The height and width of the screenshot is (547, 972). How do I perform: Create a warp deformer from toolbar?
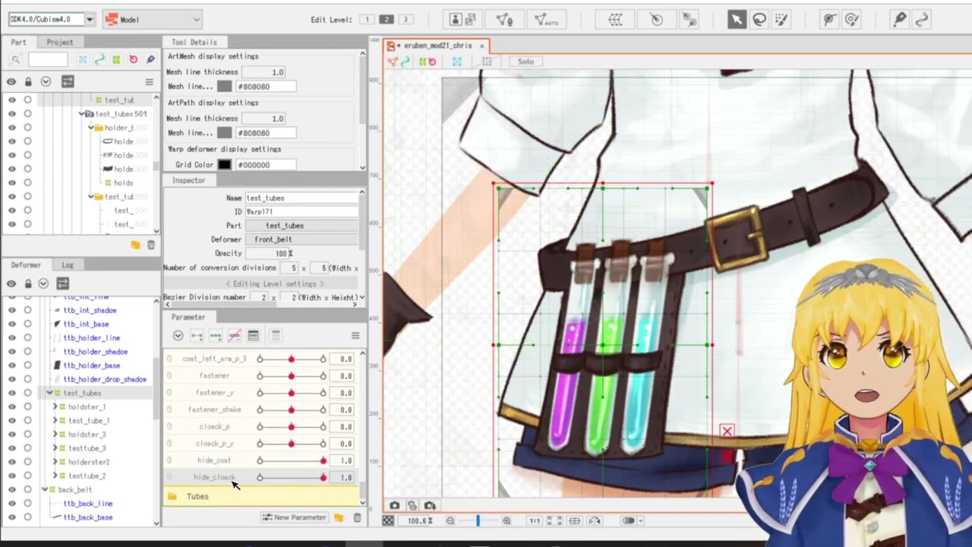tap(616, 20)
